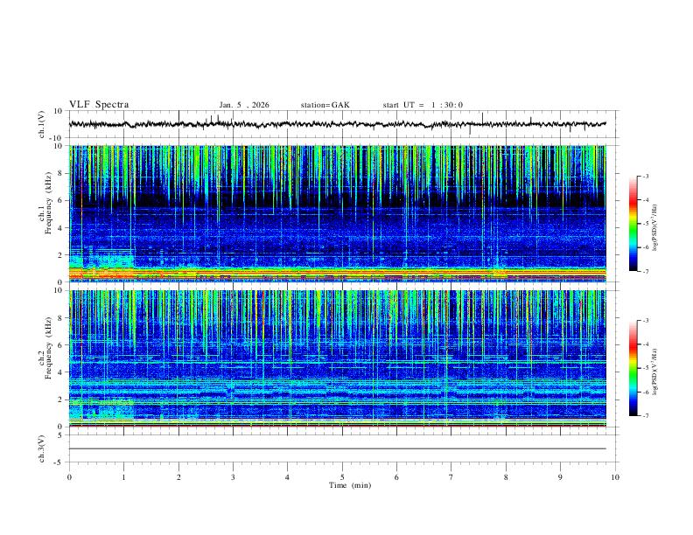Click time axis tick label "3"
The image size is (693, 535).
coord(233,477)
